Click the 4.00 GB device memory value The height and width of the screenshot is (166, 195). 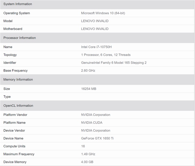pos(87,162)
